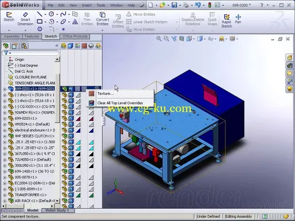Viewport: 295px width, 221px height.
Task: Click Zoom to Area in view toolbar
Action: click(167, 39)
